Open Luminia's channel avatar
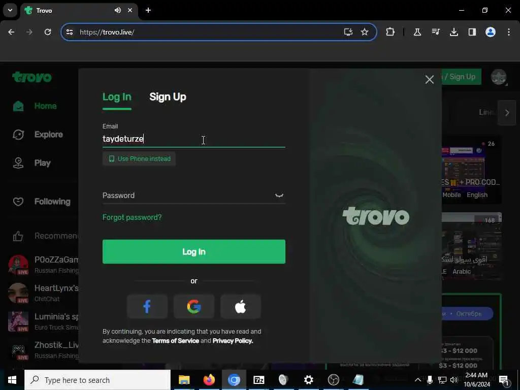This screenshot has width=520, height=390. click(18, 321)
